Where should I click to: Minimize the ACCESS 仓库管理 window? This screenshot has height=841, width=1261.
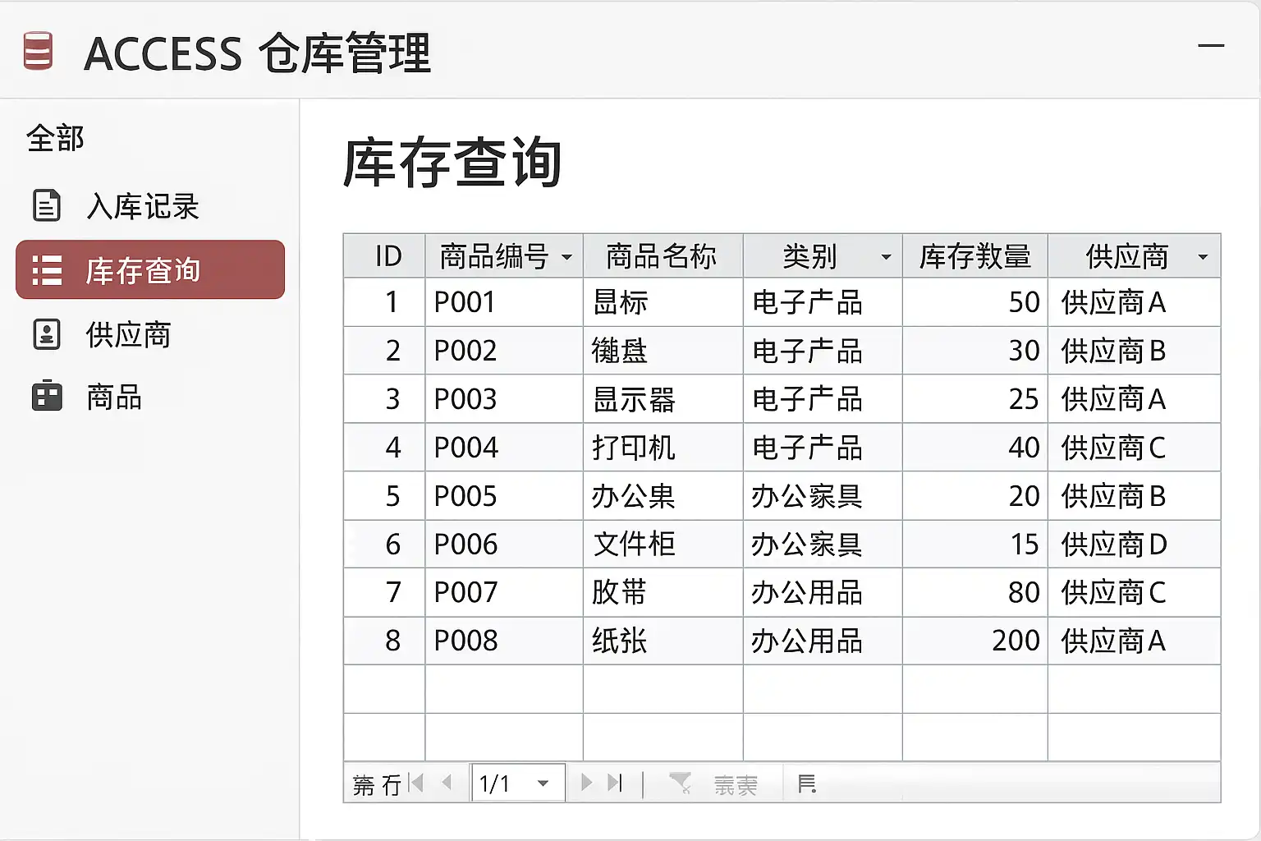pyautogui.click(x=1211, y=46)
